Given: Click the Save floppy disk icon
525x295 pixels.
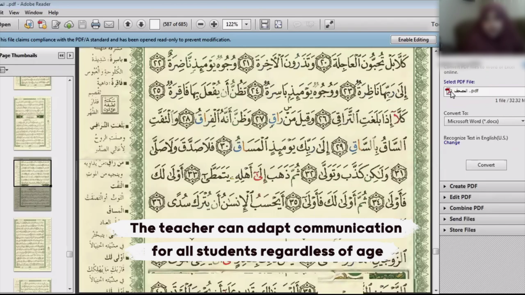Looking at the screenshot, I should click(82, 25).
